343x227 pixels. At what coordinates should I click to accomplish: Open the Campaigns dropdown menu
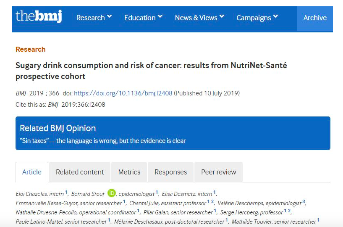click(257, 18)
